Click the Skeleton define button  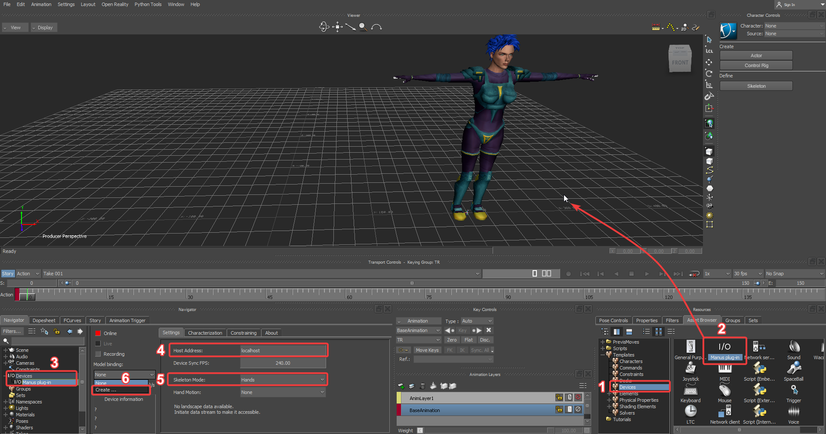coord(756,86)
